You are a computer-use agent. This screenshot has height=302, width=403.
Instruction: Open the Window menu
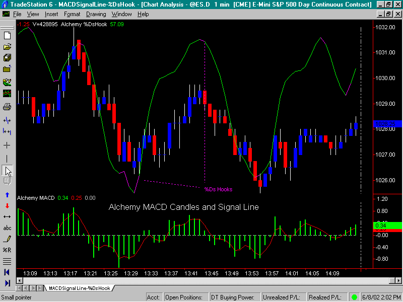coord(121,14)
